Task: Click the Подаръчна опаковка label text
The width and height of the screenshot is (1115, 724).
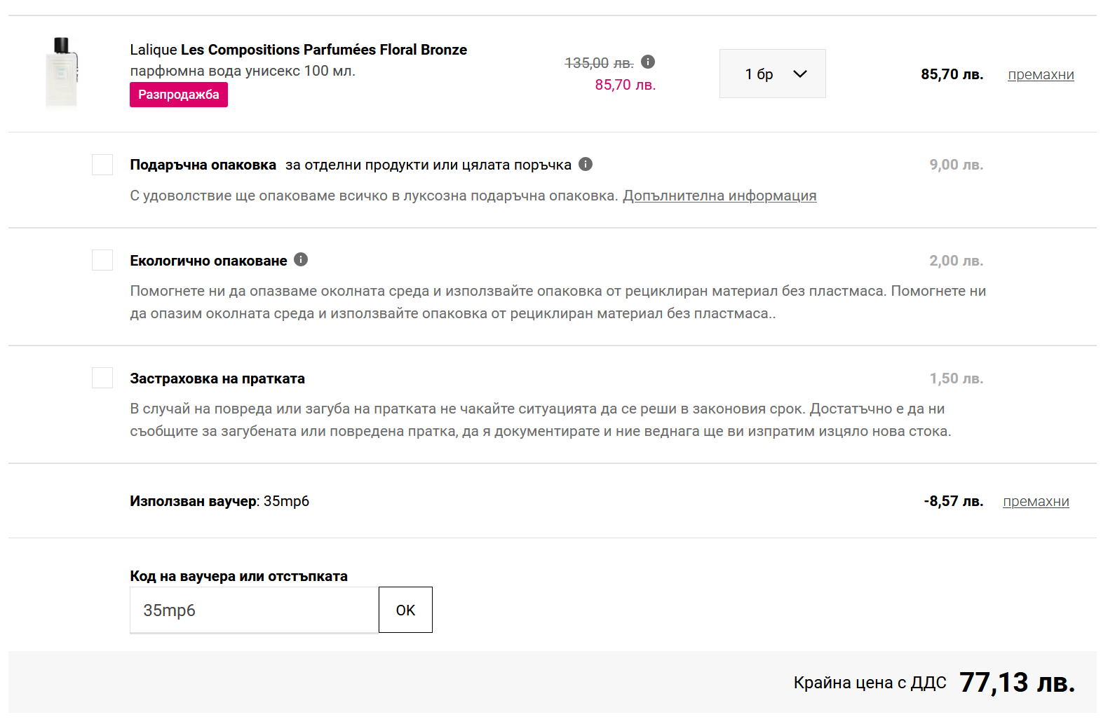Action: 203,165
